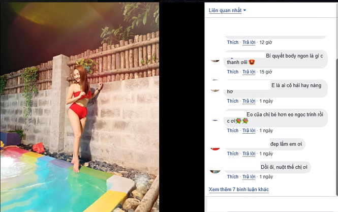
Task: Like the 'Bí quyết body ngon' comment
Action: coord(232,72)
